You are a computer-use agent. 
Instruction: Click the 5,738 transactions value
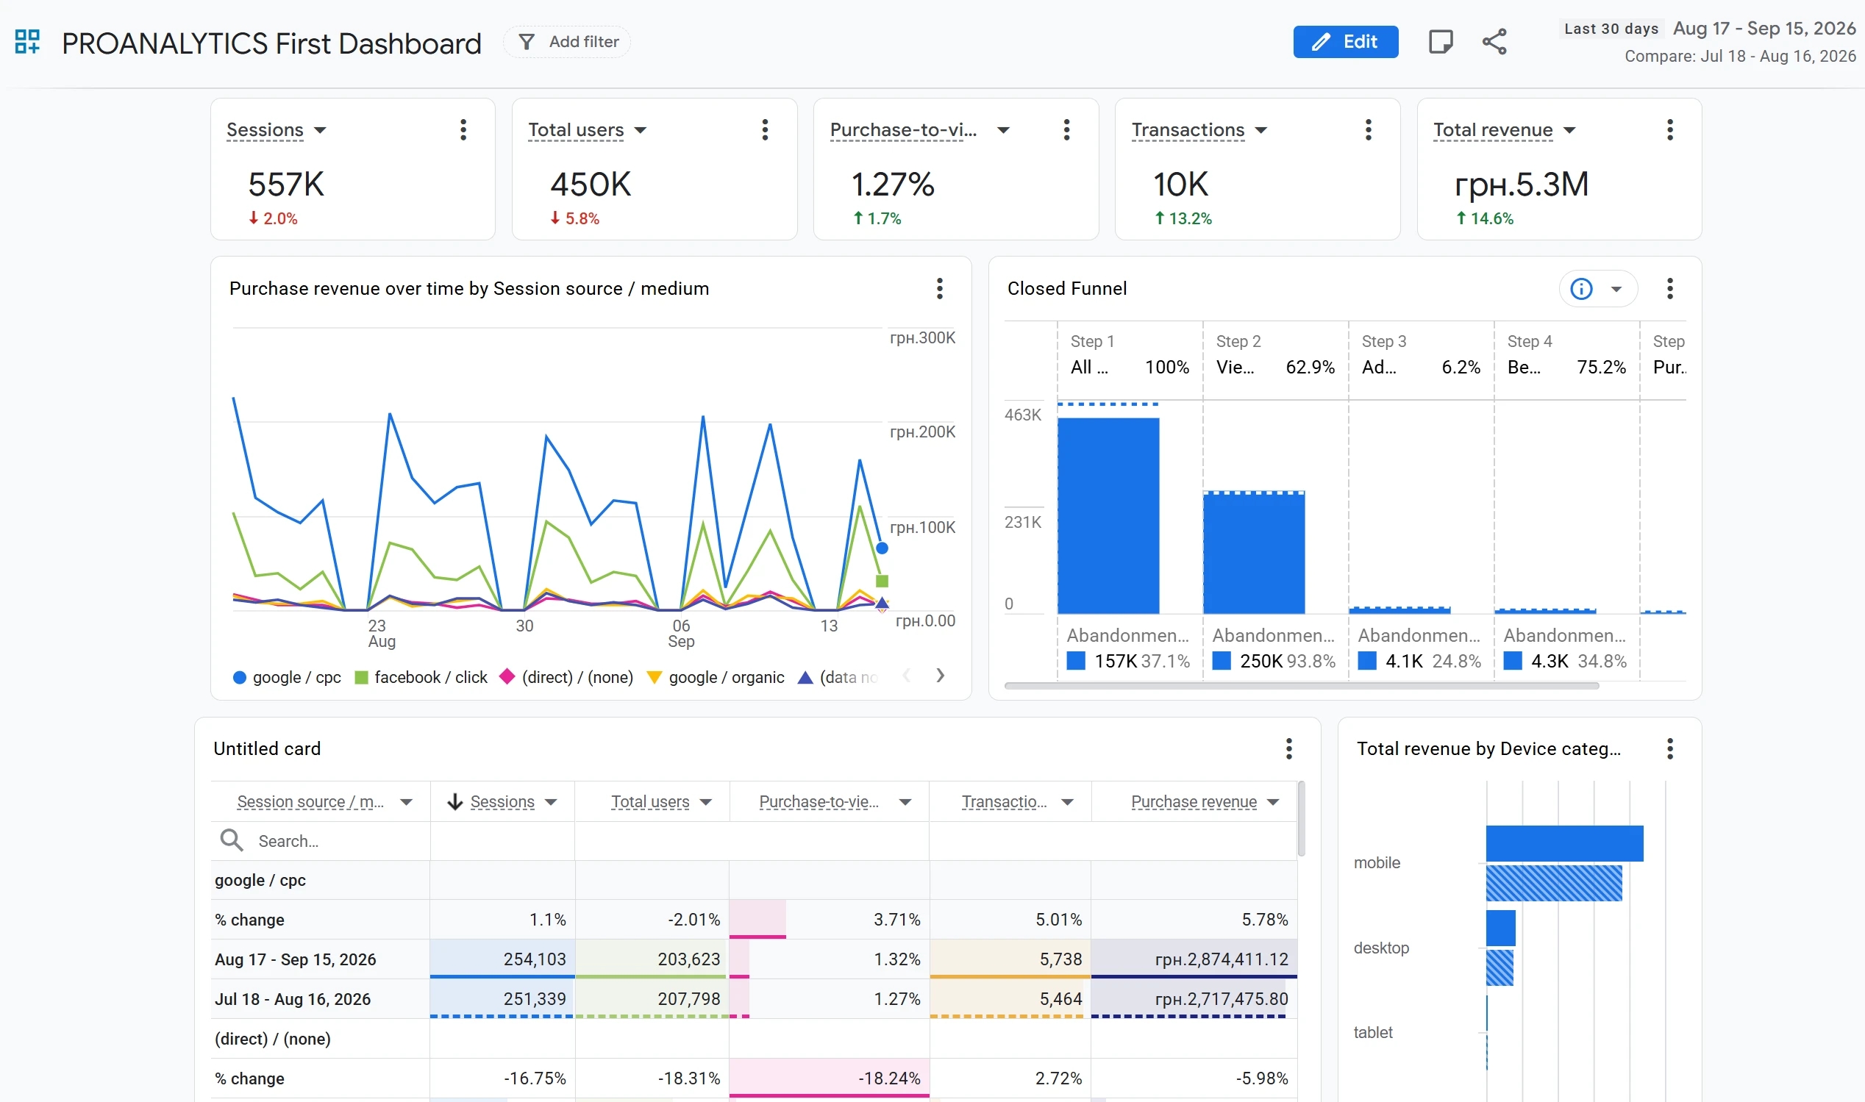click(x=1060, y=959)
